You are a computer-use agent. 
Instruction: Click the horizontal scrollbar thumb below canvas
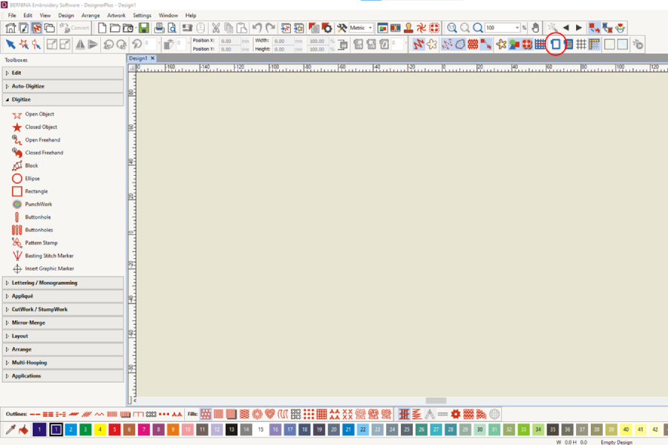pyautogui.click(x=436, y=400)
